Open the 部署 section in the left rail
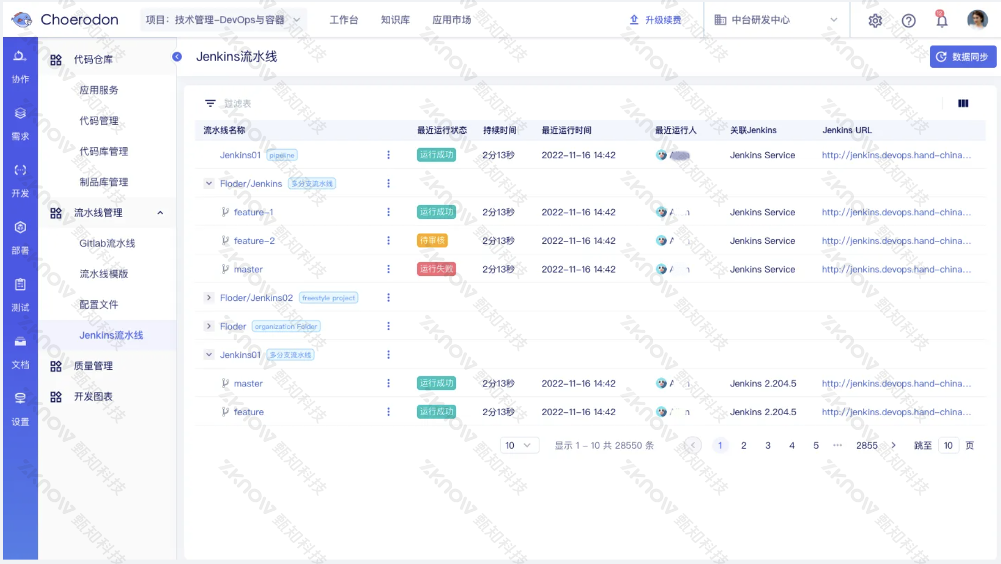Image resolution: width=1001 pixels, height=564 pixels. [x=20, y=238]
